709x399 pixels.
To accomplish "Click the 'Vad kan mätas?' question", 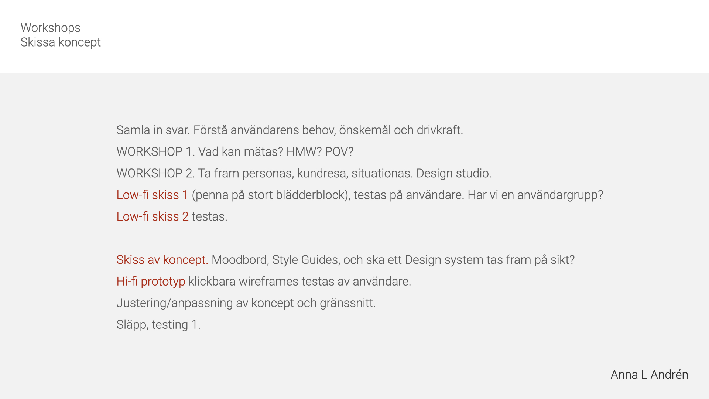I will (x=241, y=151).
